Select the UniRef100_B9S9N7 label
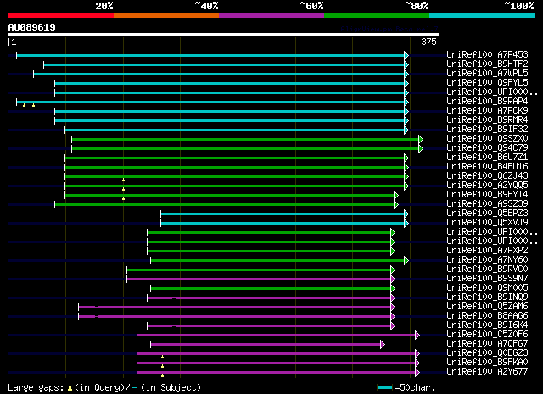Screen dimensions: 543x394 (x=487, y=279)
